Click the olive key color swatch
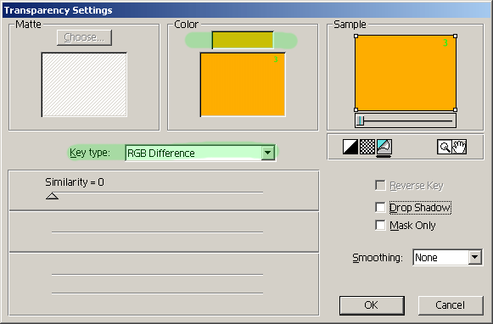Image resolution: width=493 pixels, height=324 pixels. pos(243,40)
